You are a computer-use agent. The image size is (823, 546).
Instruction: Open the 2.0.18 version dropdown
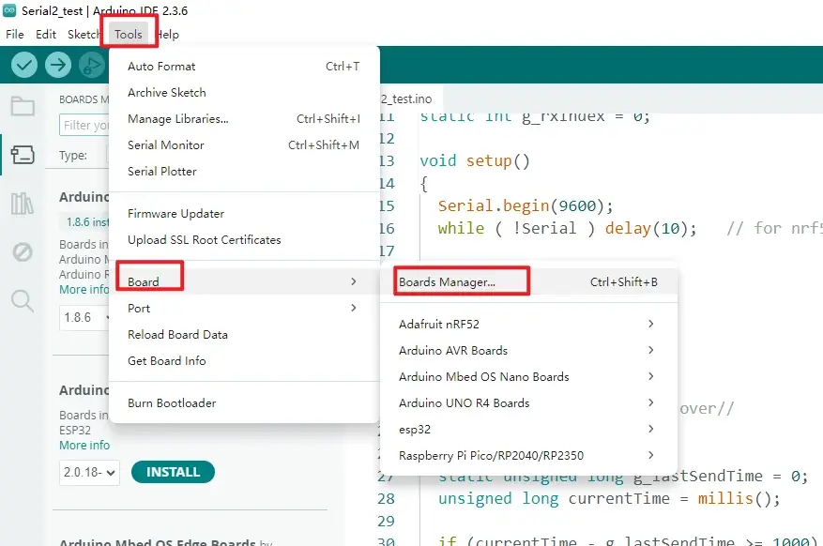(x=89, y=472)
